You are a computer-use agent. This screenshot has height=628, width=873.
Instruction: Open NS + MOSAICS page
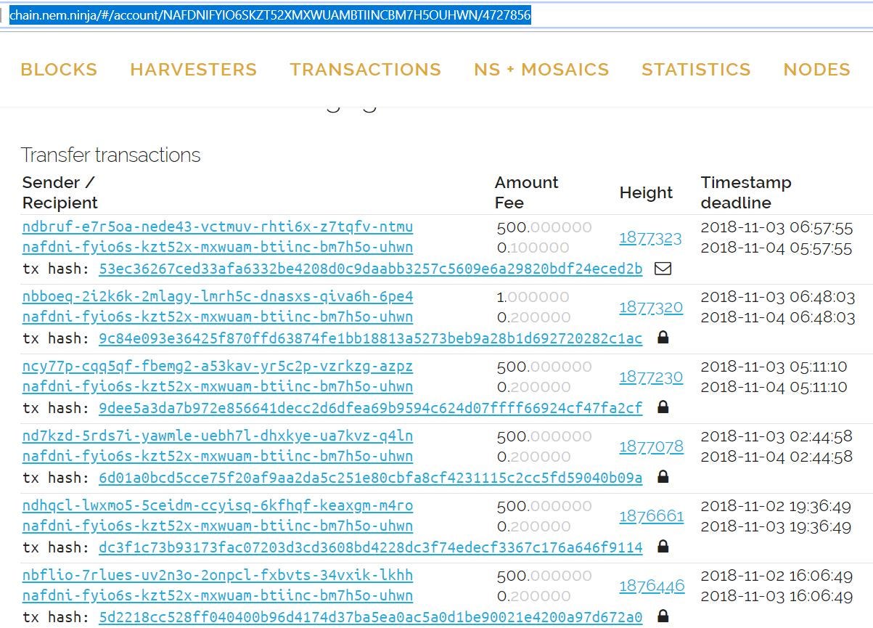541,70
